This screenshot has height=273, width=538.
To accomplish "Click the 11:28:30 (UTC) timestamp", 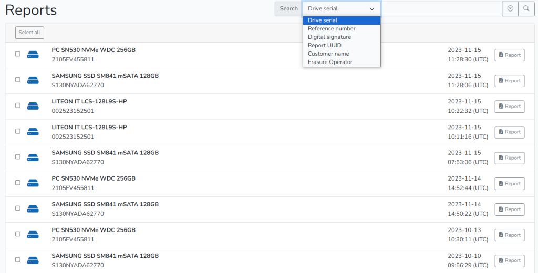I will [468, 59].
